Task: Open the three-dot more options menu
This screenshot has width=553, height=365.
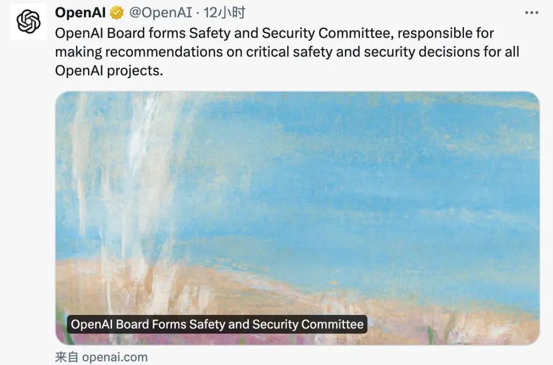Action: 531,13
